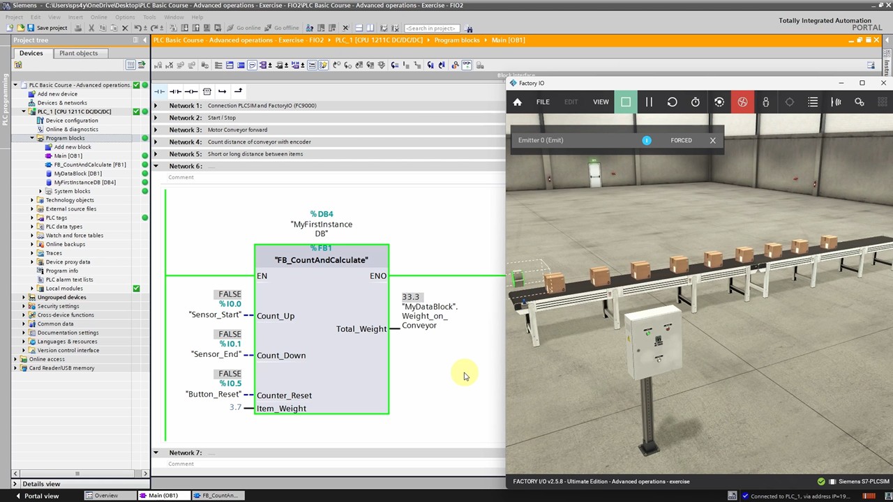Click Save project in TIA Portal
The width and height of the screenshot is (893, 502).
(47, 28)
